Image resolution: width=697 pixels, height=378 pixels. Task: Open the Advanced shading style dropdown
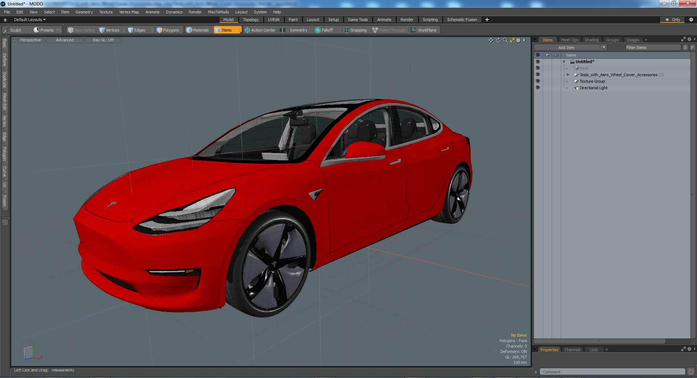pyautogui.click(x=65, y=40)
